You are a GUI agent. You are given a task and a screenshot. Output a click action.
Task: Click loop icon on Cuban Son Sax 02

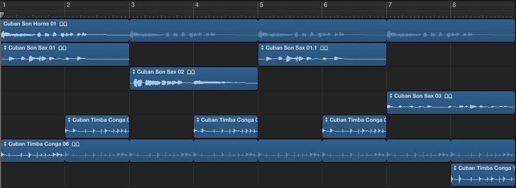tap(191, 72)
